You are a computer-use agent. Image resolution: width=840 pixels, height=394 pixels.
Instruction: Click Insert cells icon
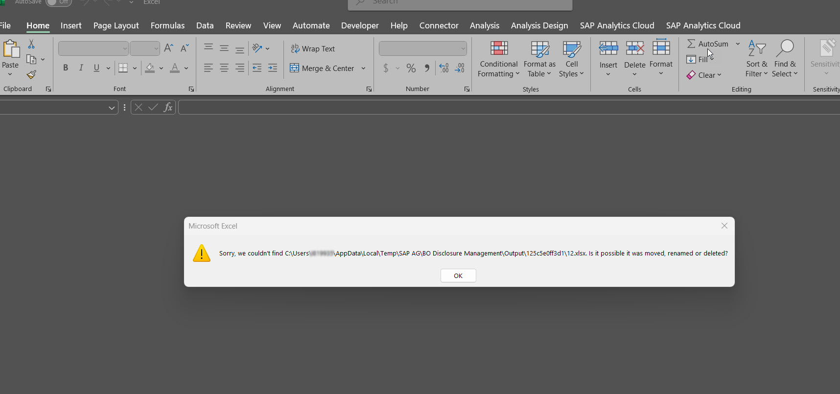point(608,48)
